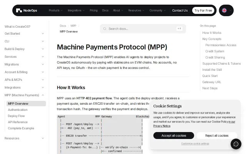The width and height of the screenshot is (246, 154).
Task: Open the Community dropdown
Action: (157, 10)
